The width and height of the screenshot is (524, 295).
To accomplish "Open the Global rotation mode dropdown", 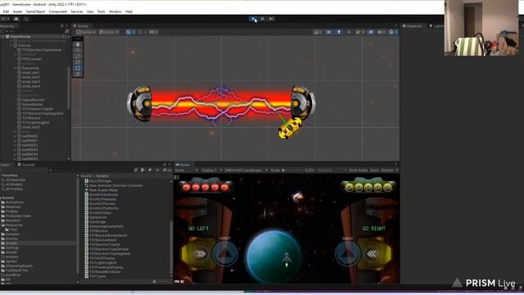I will point(109,32).
